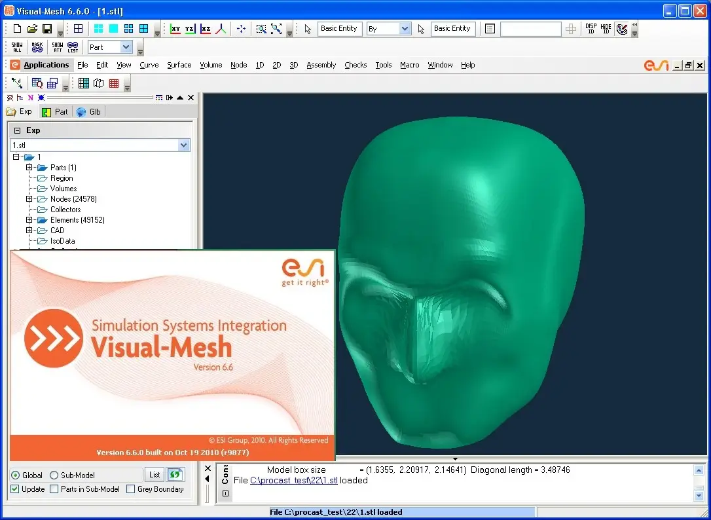Click the Visual-Mesh 6.6 splash screen
Screen dimensions: 711x520
[x=172, y=356]
